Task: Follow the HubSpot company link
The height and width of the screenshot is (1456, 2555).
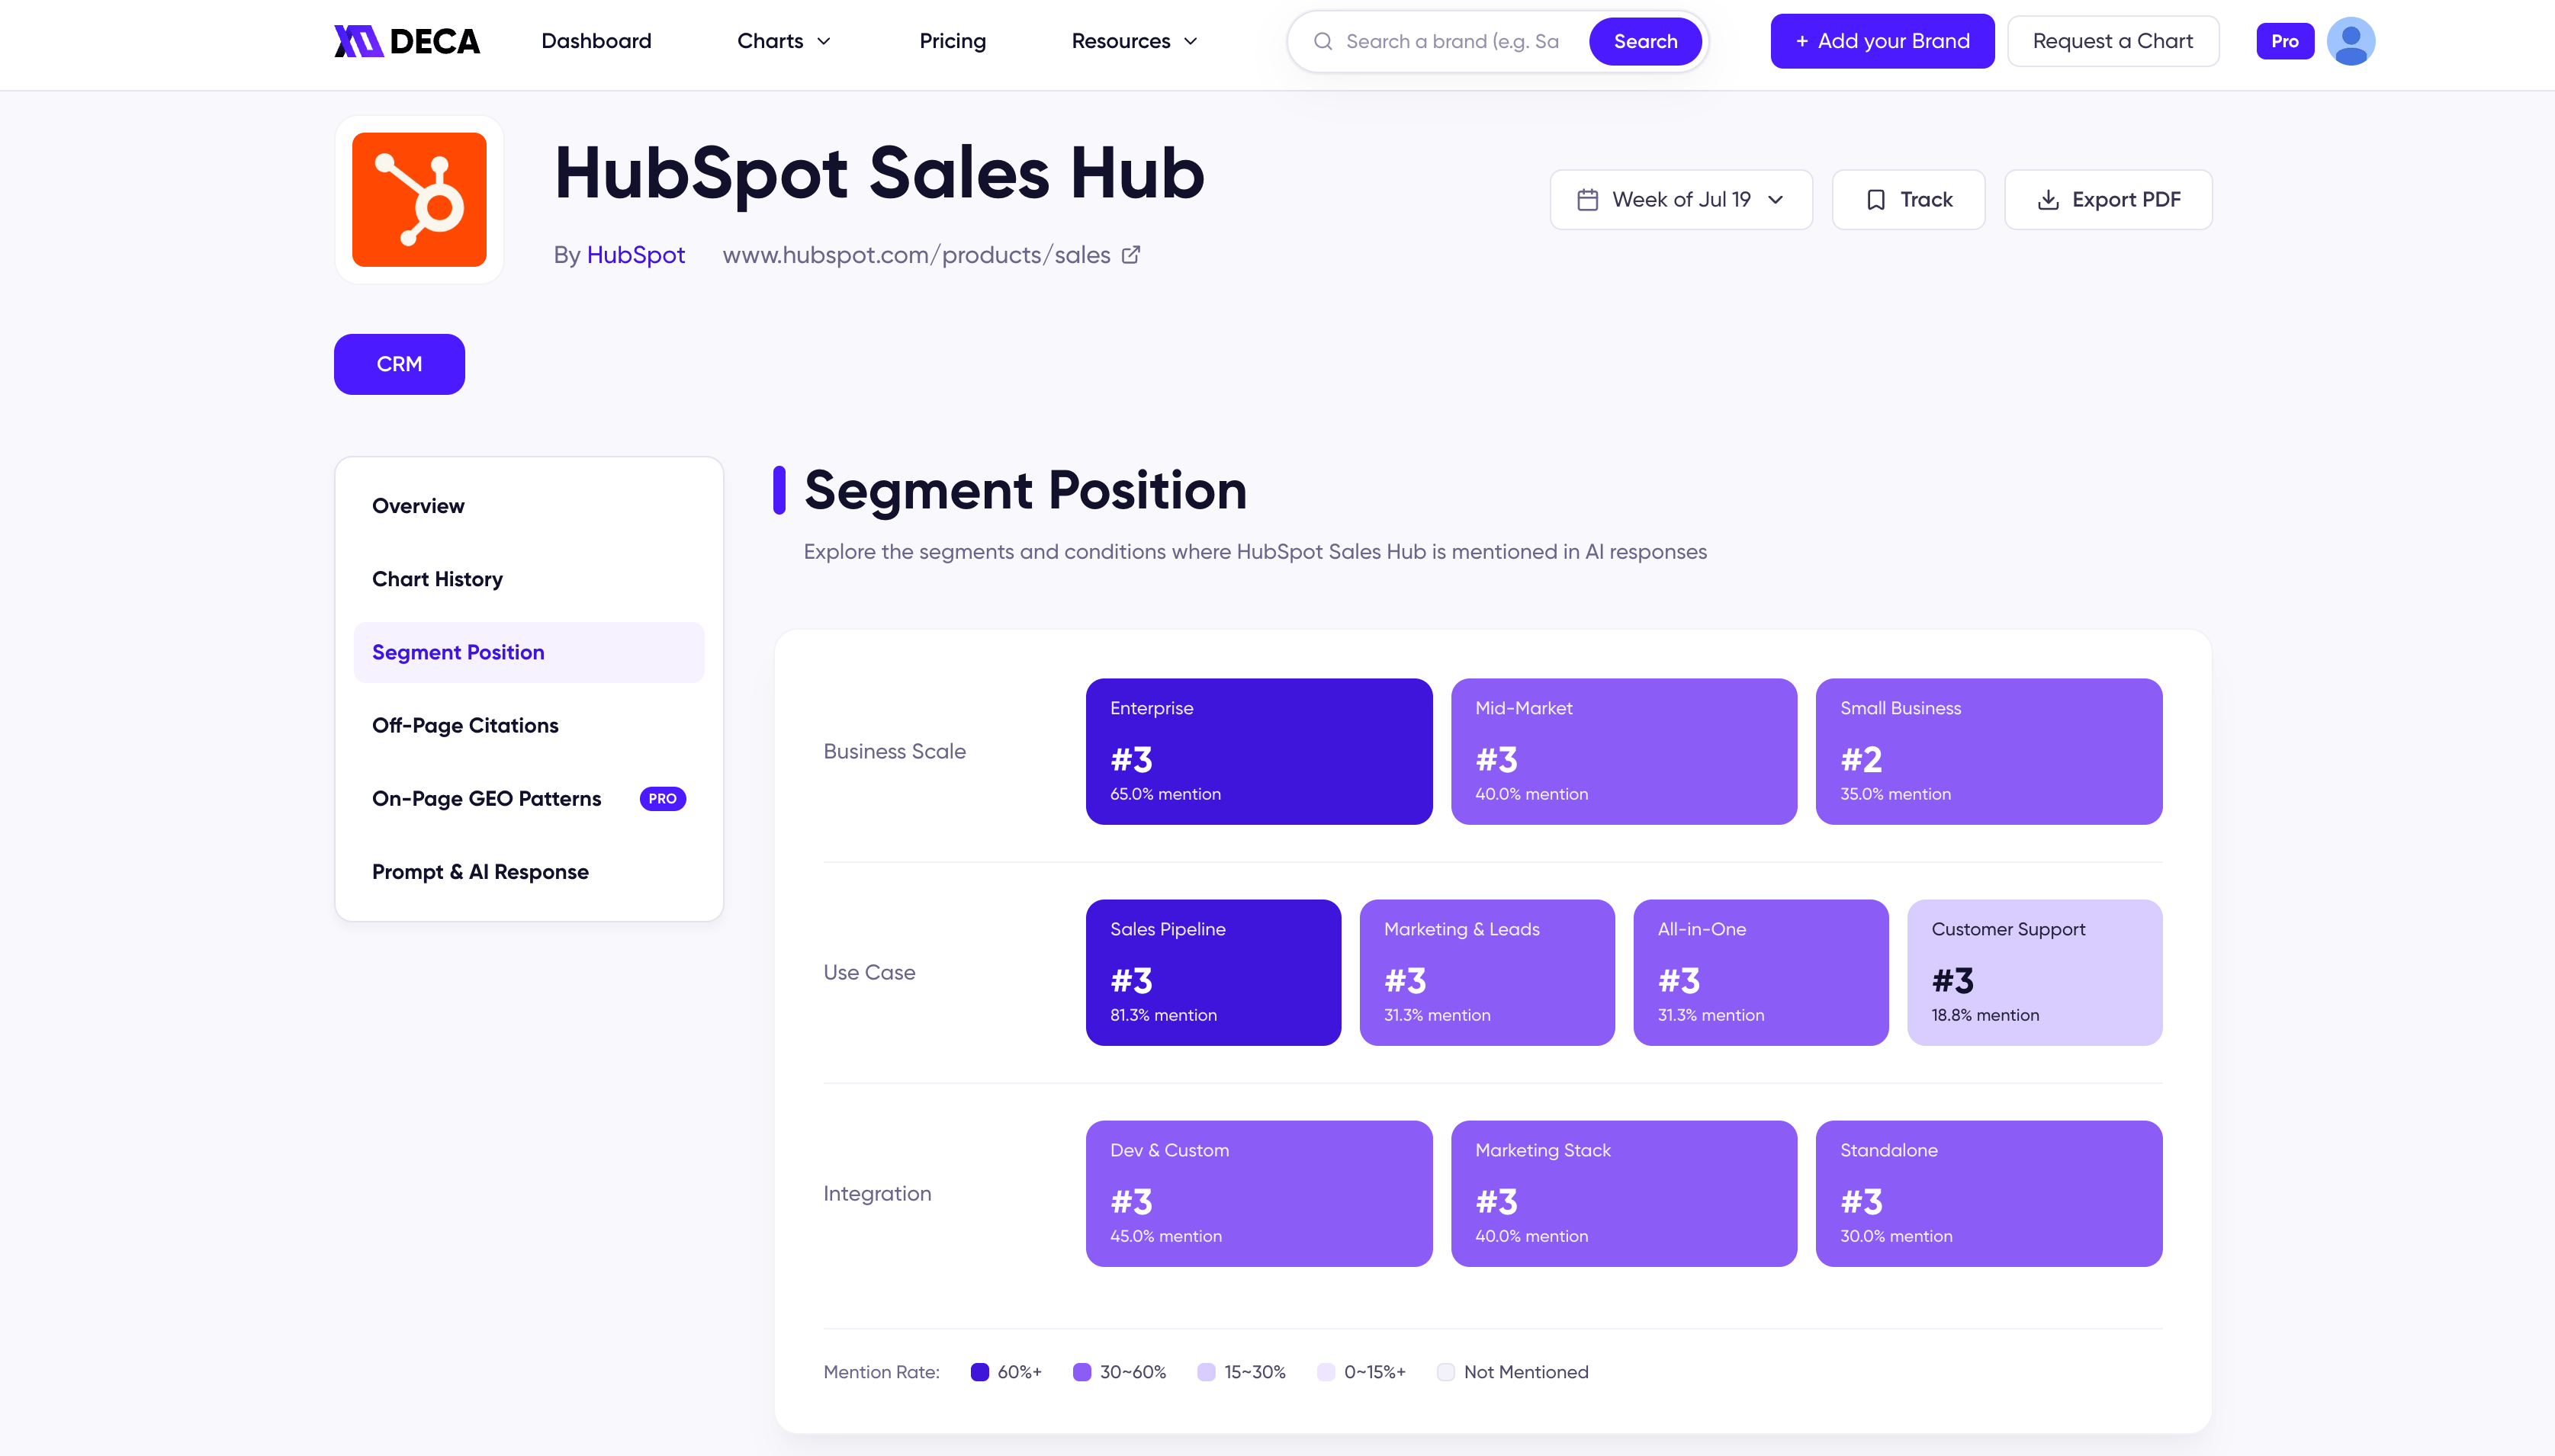Action: 635,255
